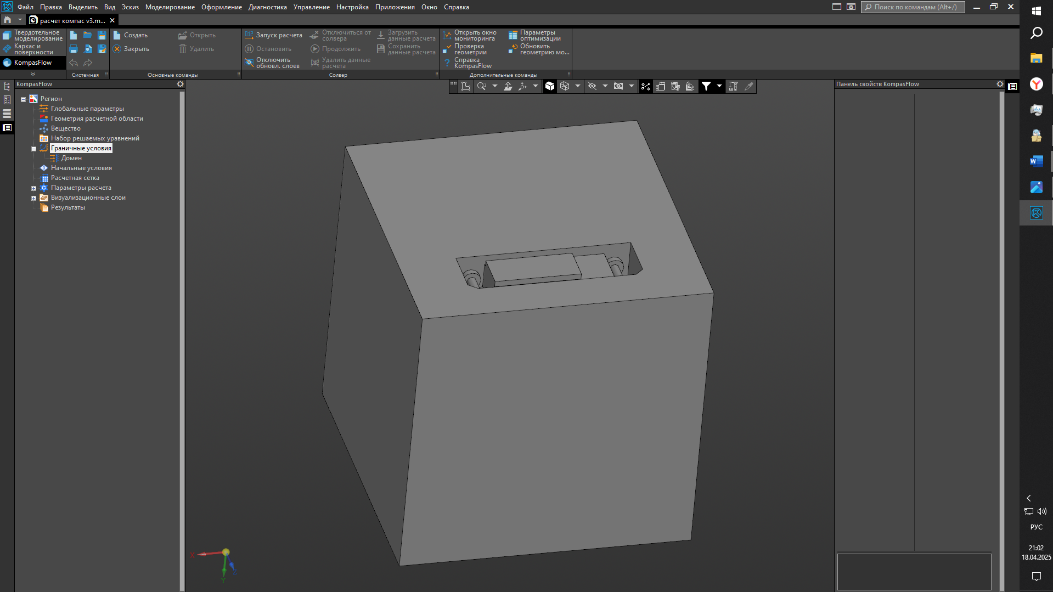Image resolution: width=1053 pixels, height=592 pixels.
Task: Open the Диагностика menu
Action: (x=267, y=7)
